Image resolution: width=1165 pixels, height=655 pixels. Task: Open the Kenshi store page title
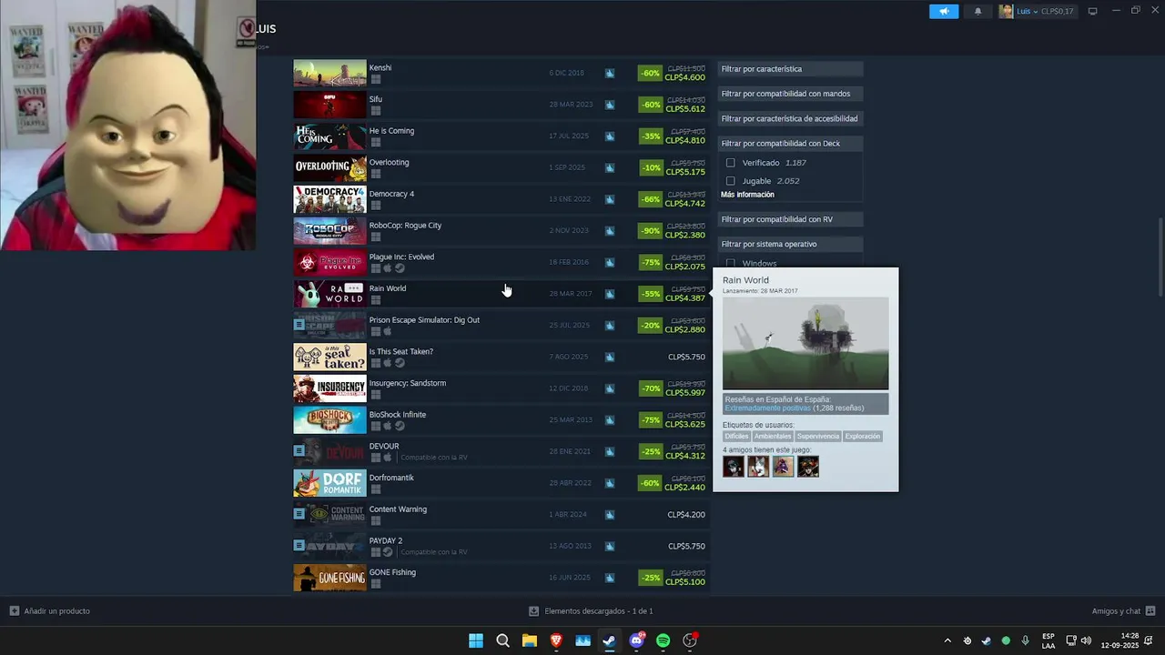pyautogui.click(x=380, y=68)
